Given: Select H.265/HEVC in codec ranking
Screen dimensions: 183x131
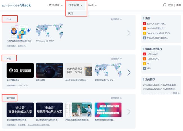Looking at the screenshot, I should [x=153, y=59].
